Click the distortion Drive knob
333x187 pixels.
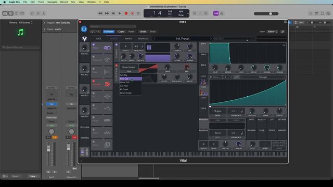click(x=168, y=68)
